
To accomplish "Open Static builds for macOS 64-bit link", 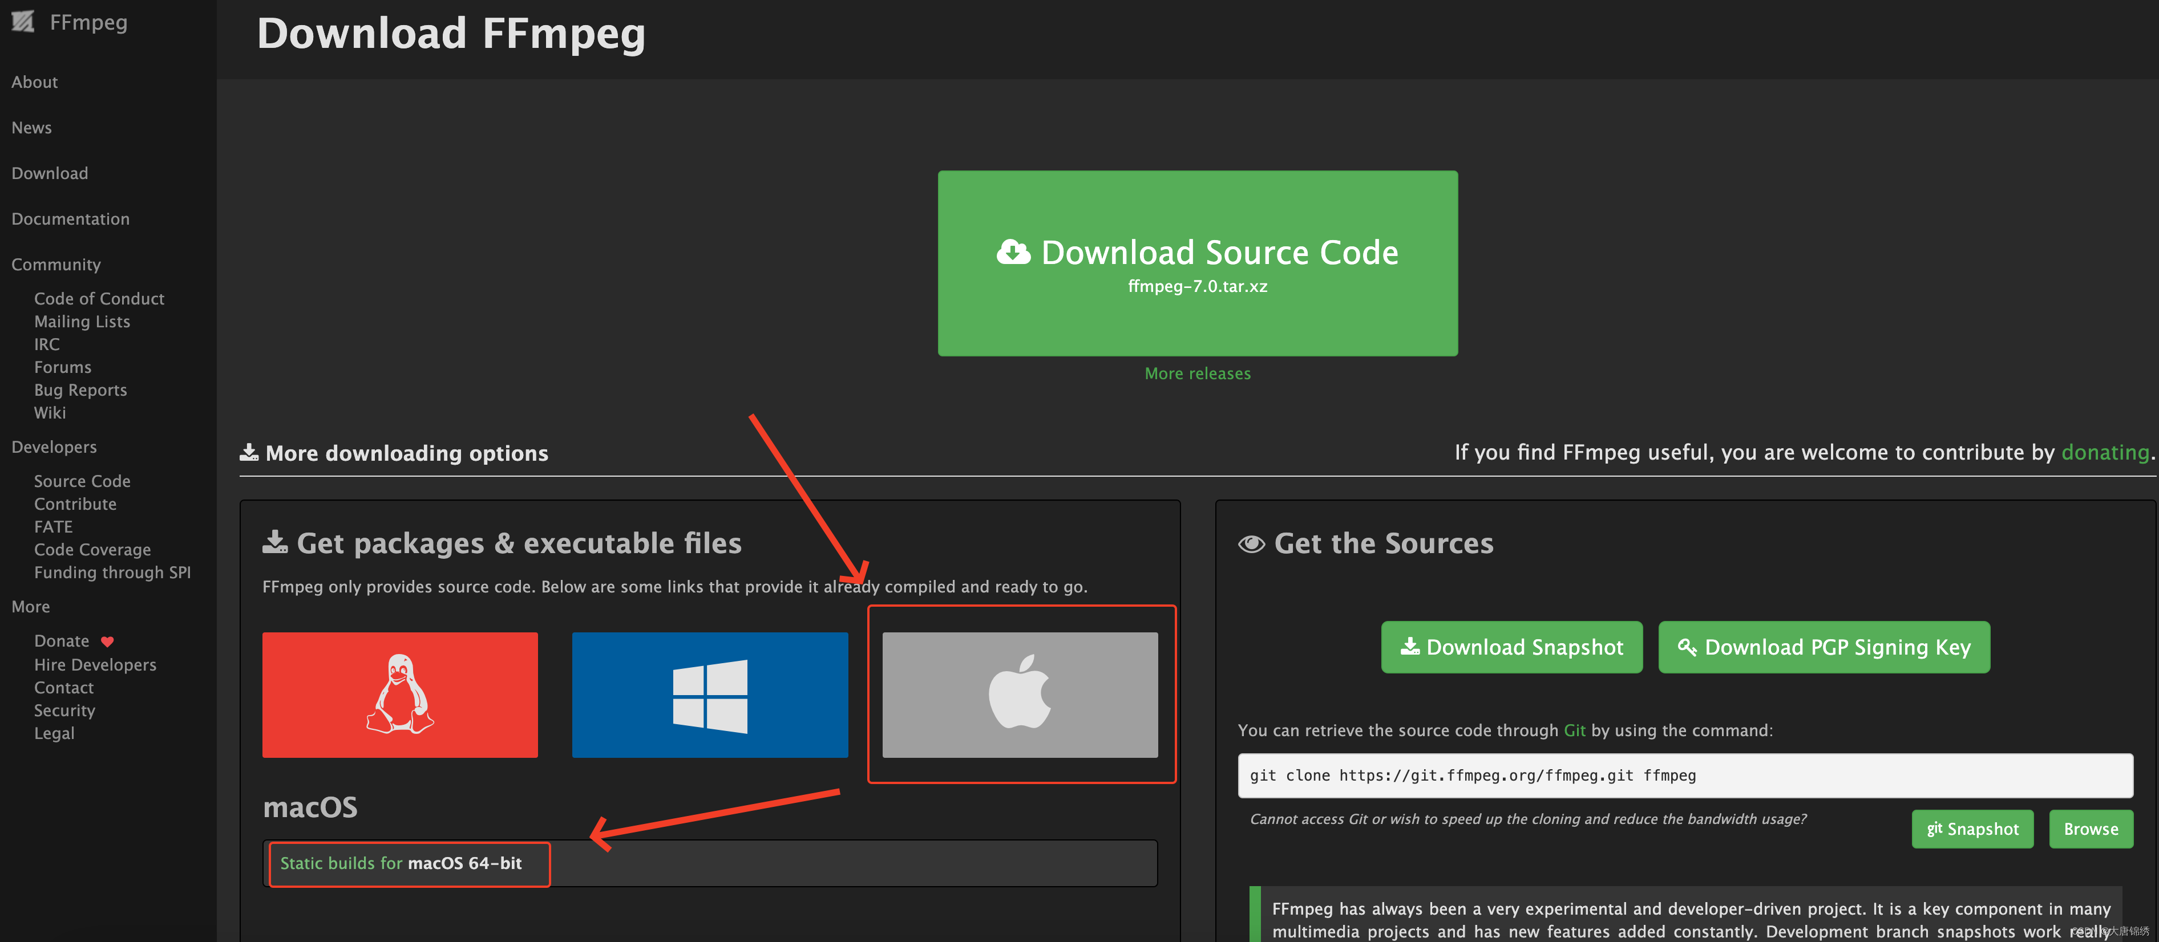I will pyautogui.click(x=401, y=863).
